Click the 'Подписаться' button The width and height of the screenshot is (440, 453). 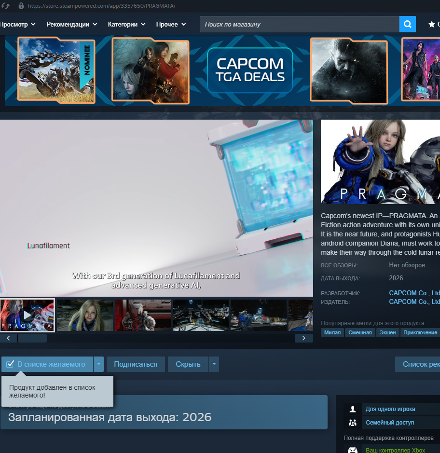136,364
